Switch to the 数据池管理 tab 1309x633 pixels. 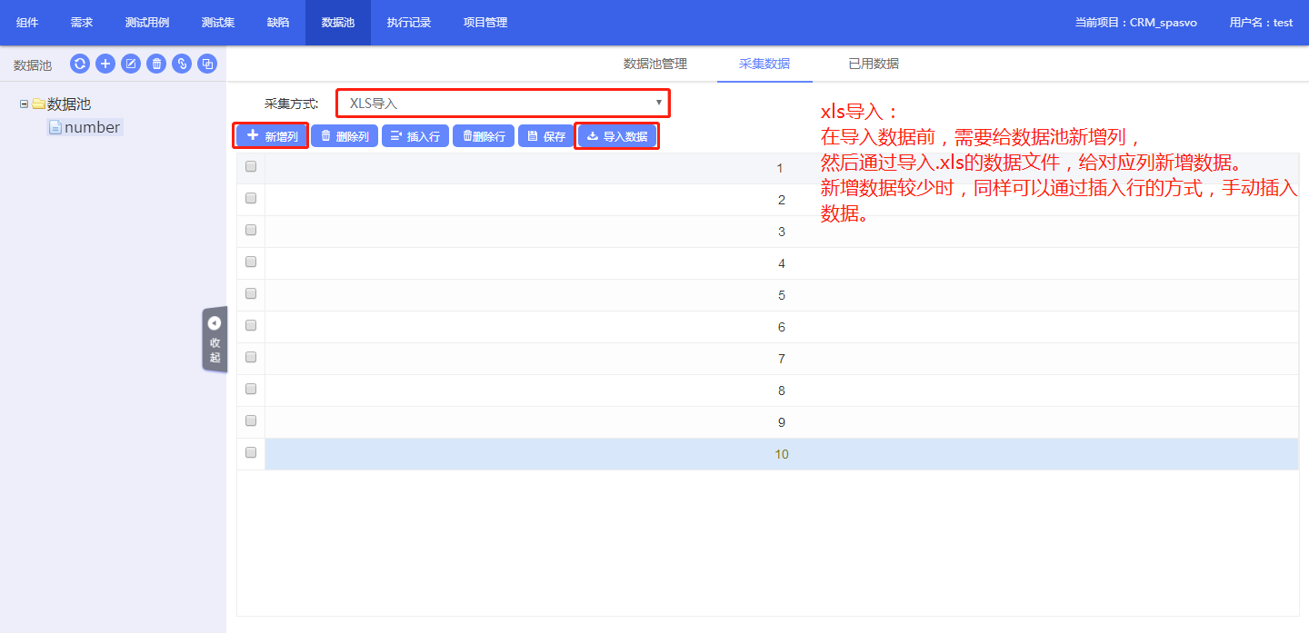[654, 64]
